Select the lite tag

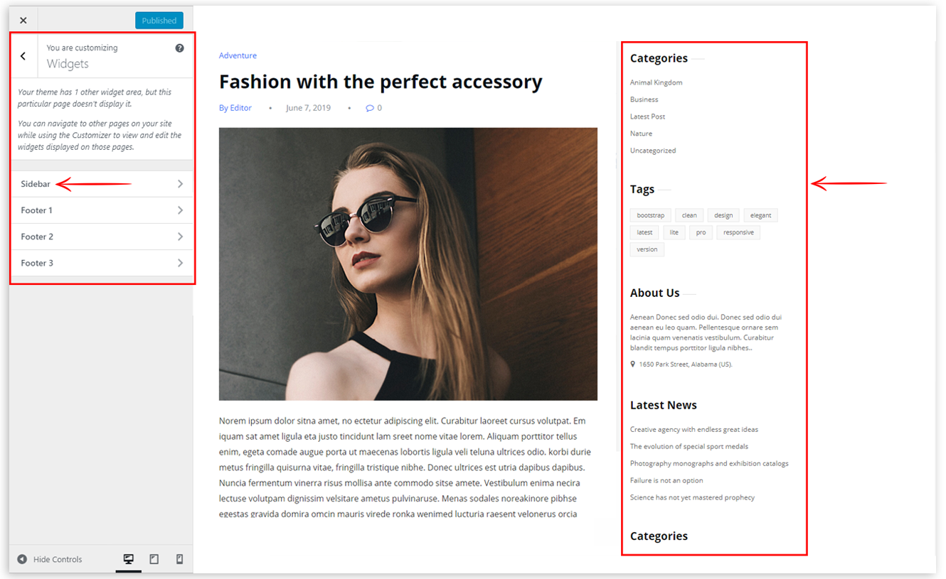674,232
